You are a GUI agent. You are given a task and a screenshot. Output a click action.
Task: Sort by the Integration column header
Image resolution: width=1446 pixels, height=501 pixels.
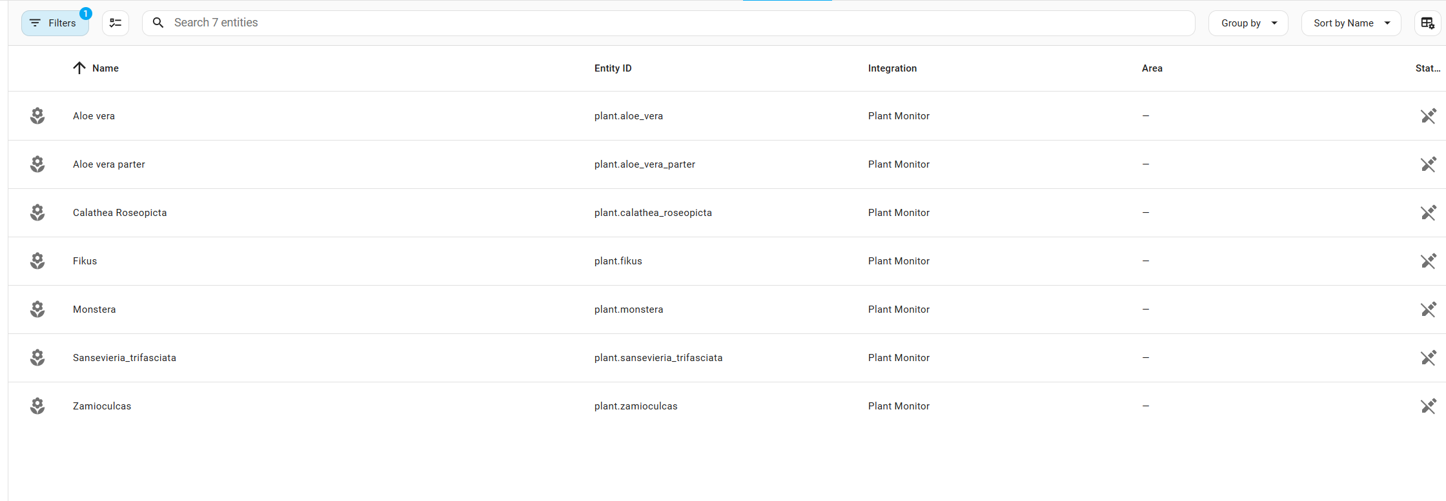[892, 68]
